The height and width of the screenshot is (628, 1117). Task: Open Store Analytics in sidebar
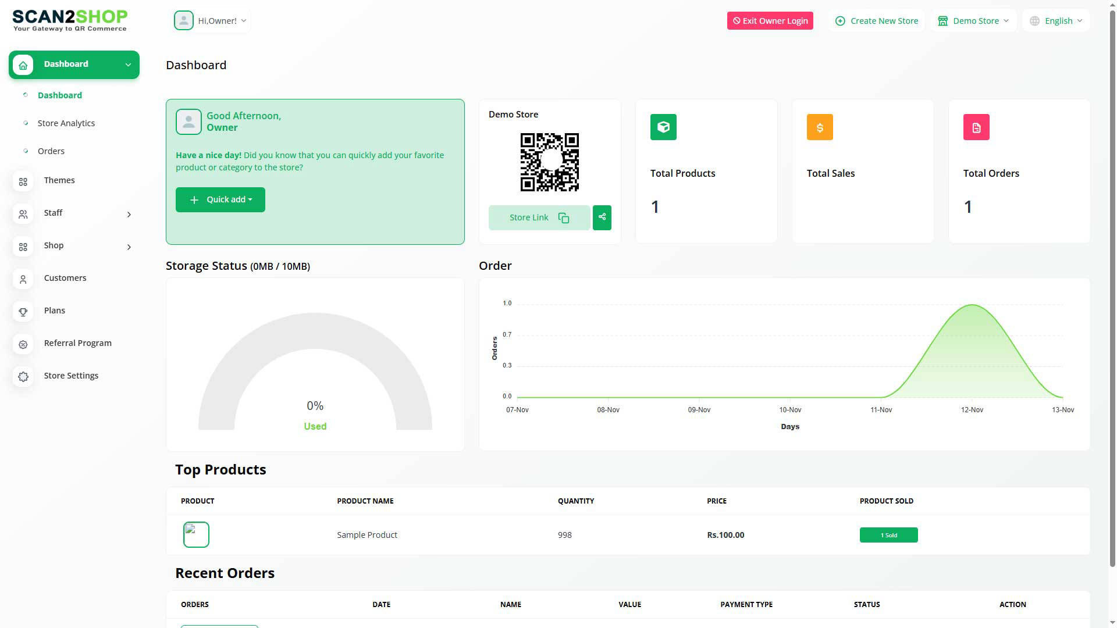click(x=66, y=123)
